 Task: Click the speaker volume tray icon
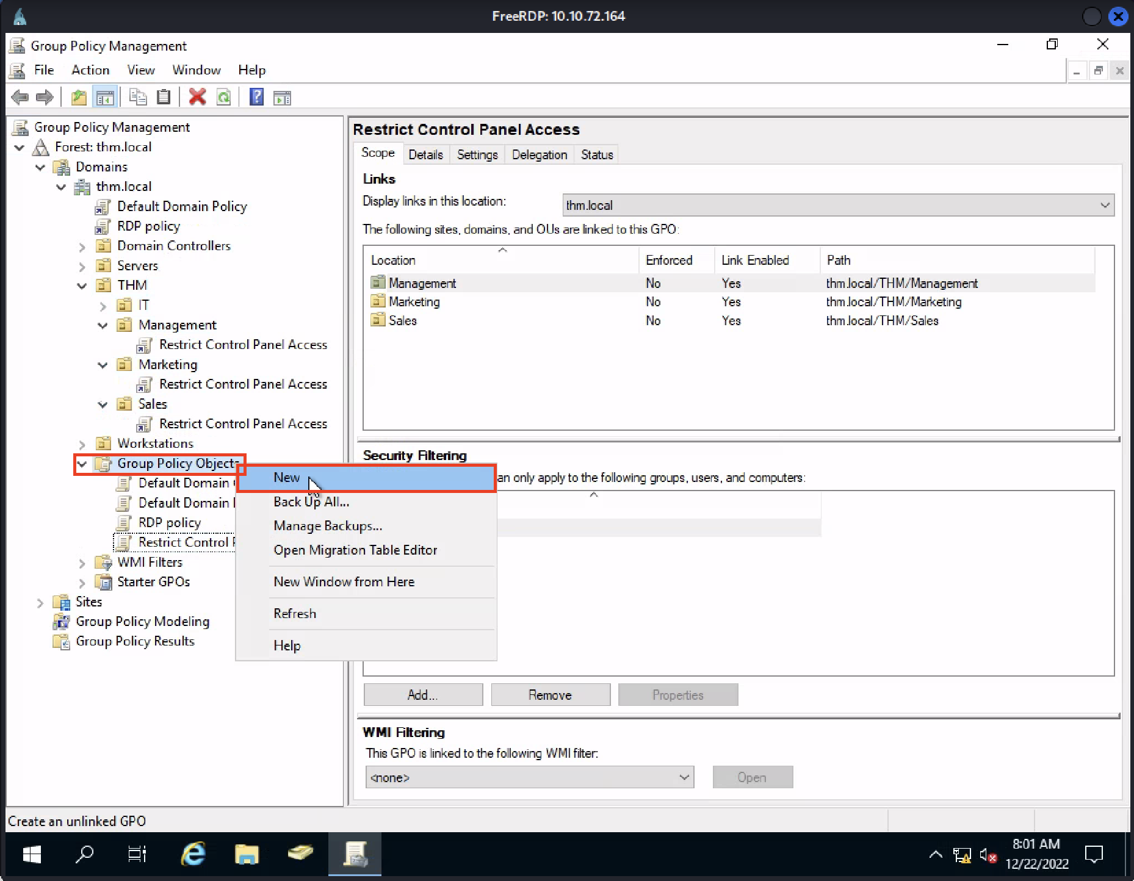(988, 855)
